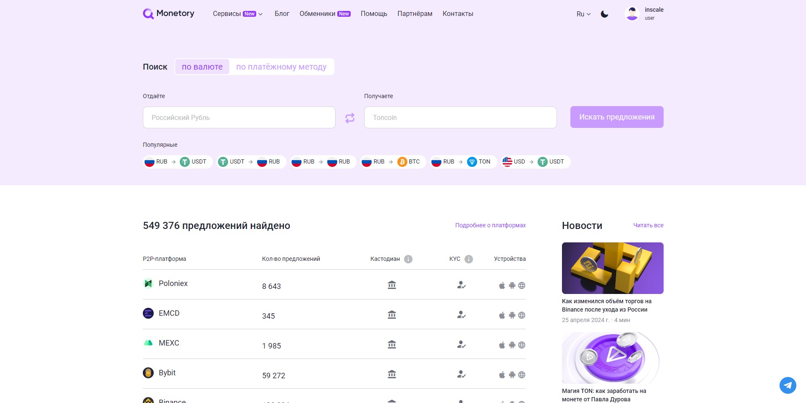The width and height of the screenshot is (806, 403).
Task: Select the 'по валюте' search tab
Action: point(202,67)
